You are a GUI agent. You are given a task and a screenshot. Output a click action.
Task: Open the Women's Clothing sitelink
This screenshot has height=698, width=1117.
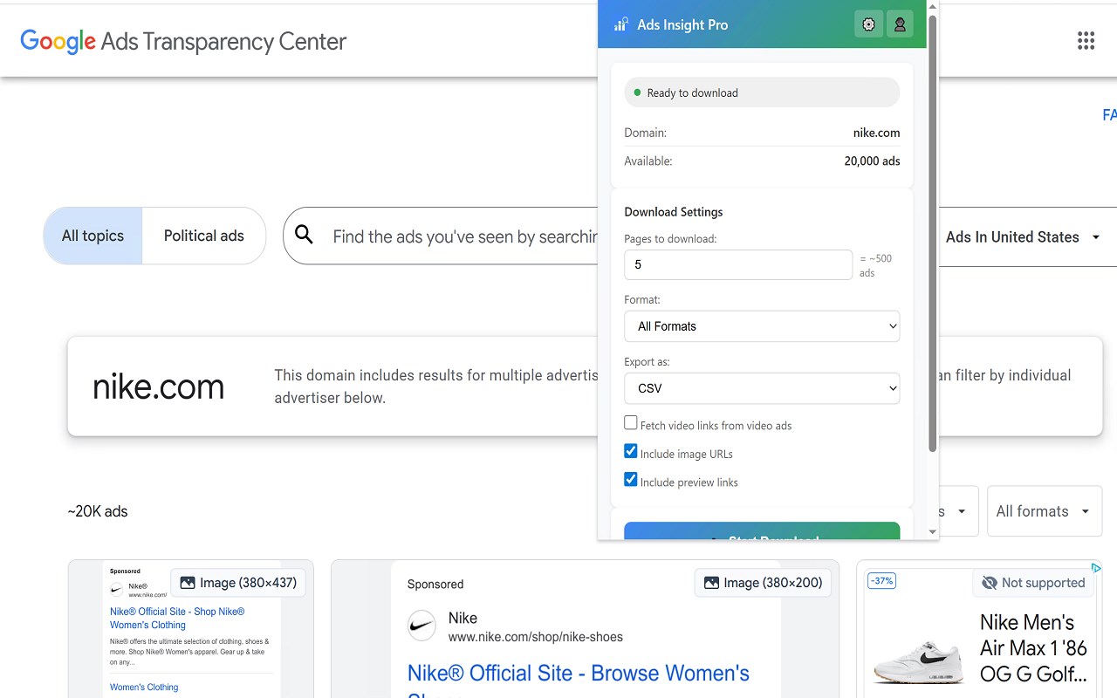(144, 688)
